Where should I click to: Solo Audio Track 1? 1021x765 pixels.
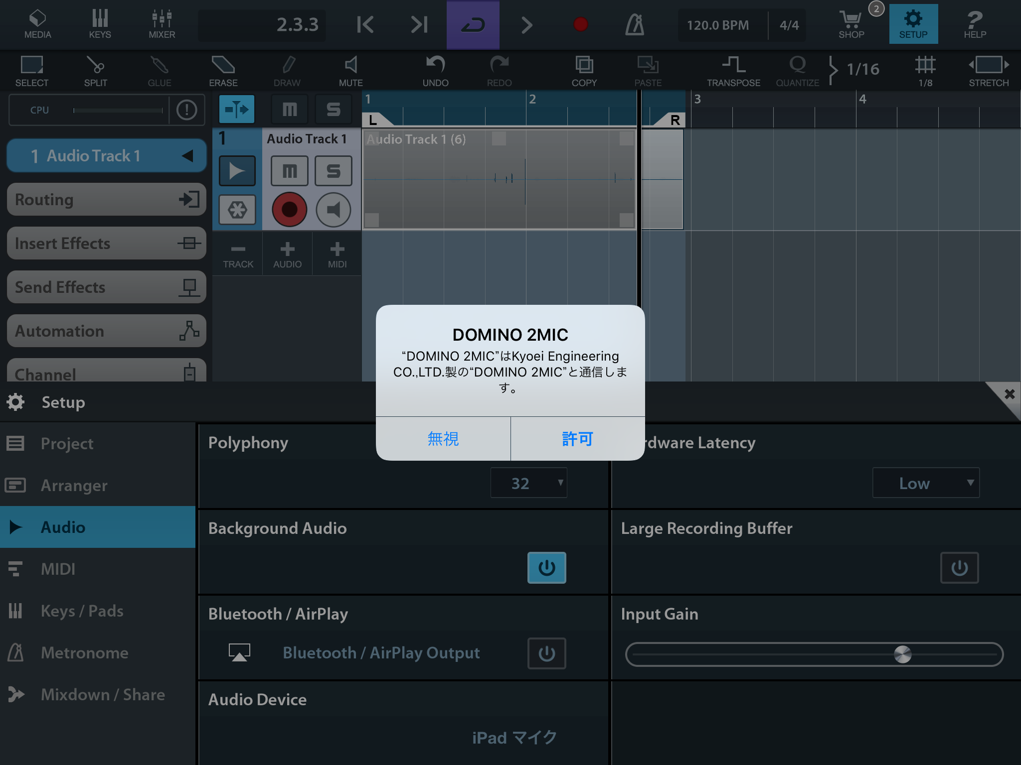(x=334, y=171)
